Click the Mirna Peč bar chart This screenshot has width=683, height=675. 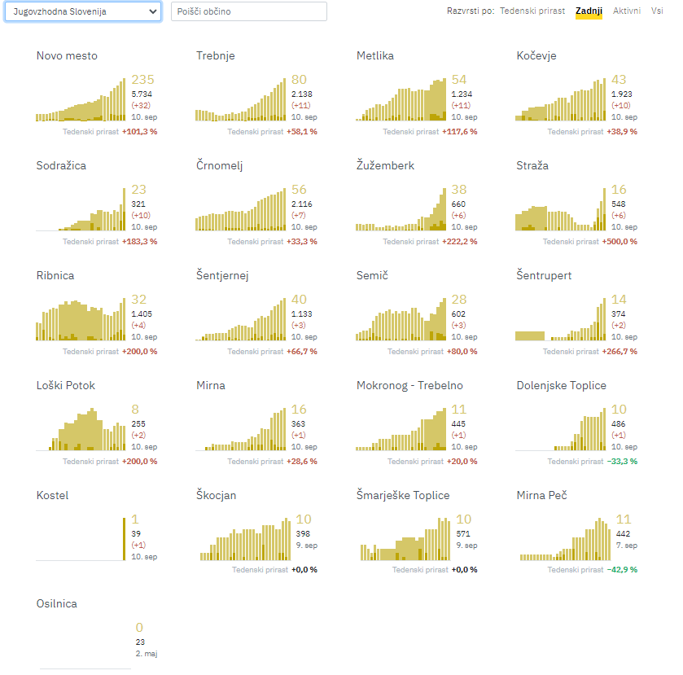[x=566, y=539]
